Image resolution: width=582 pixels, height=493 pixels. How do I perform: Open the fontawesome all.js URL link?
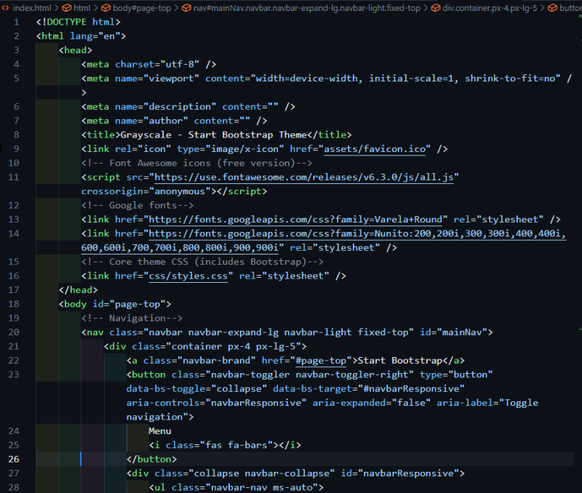[x=303, y=177]
